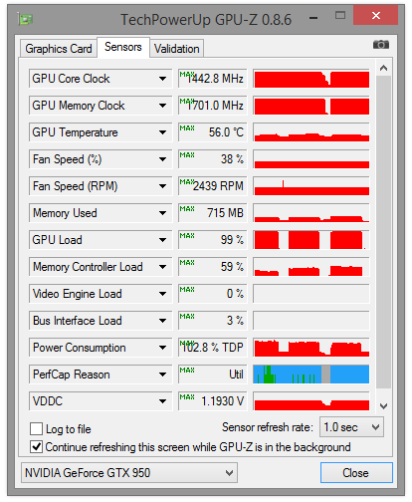
Task: Open Fan Speed (%) dropdown
Action: 162,159
